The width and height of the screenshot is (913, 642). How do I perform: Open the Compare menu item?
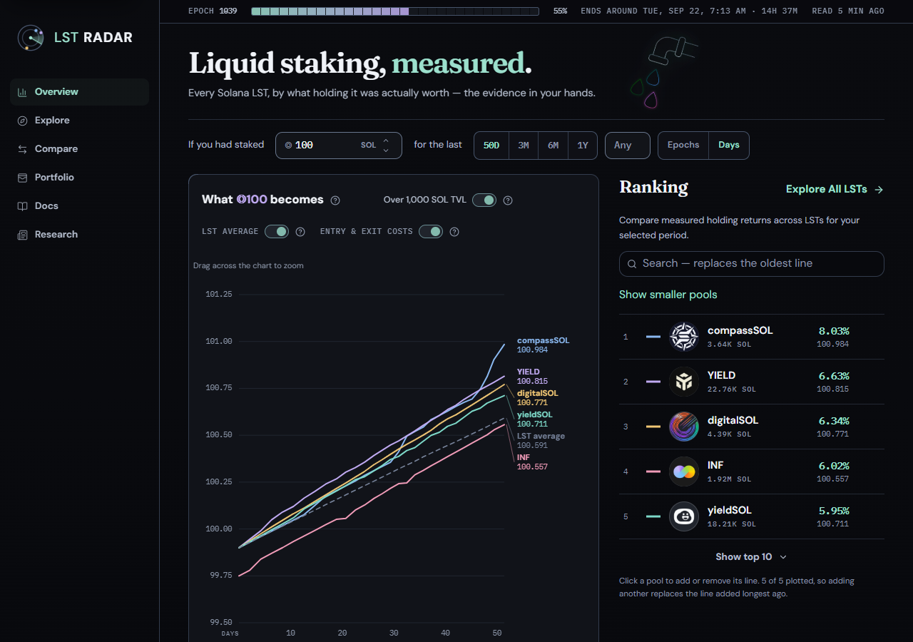tap(79, 149)
